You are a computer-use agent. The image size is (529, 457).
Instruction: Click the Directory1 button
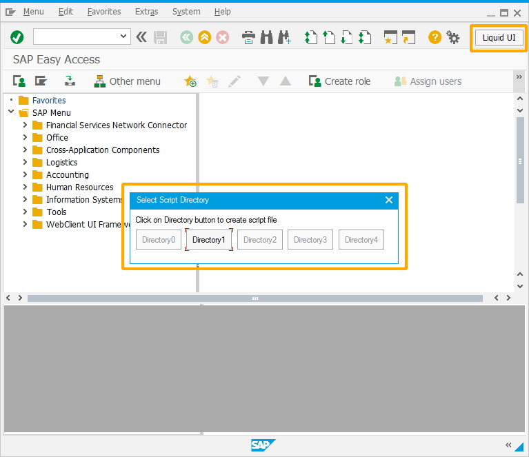(209, 240)
